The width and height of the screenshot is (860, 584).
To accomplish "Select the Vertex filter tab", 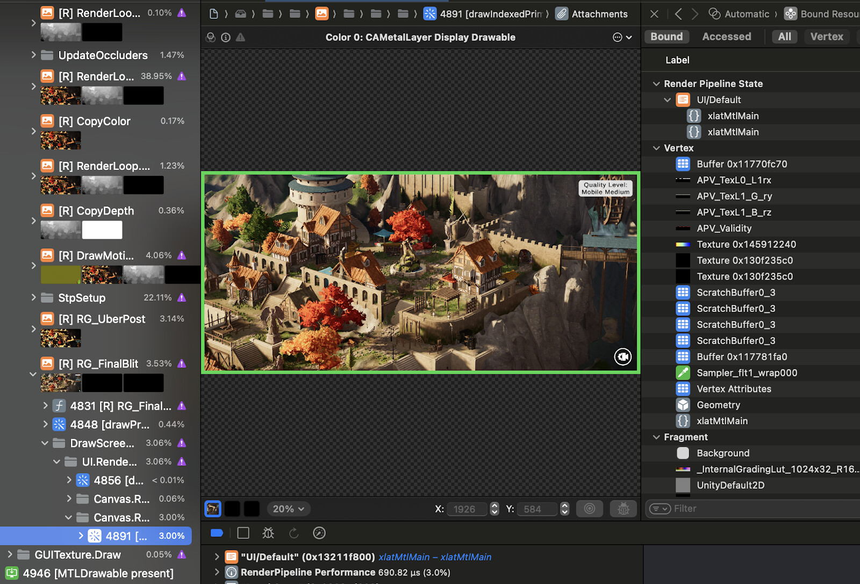I will 826,36.
